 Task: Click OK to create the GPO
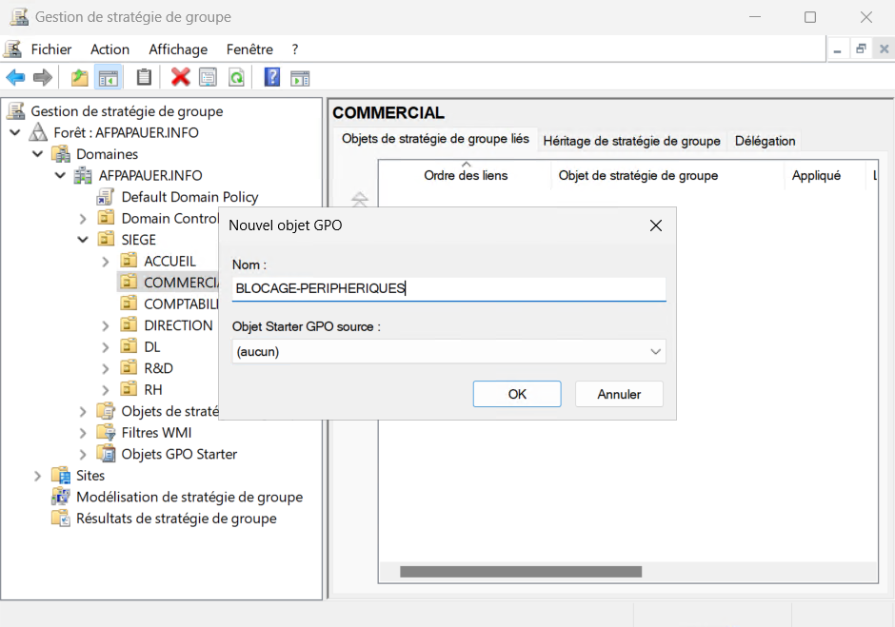(517, 394)
